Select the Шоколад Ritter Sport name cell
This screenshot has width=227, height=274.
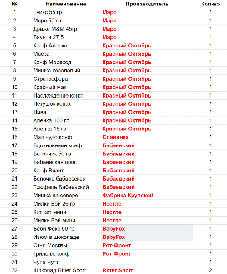(x=66, y=270)
